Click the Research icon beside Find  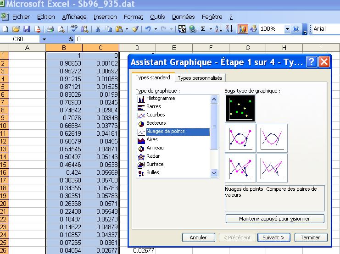point(84,29)
